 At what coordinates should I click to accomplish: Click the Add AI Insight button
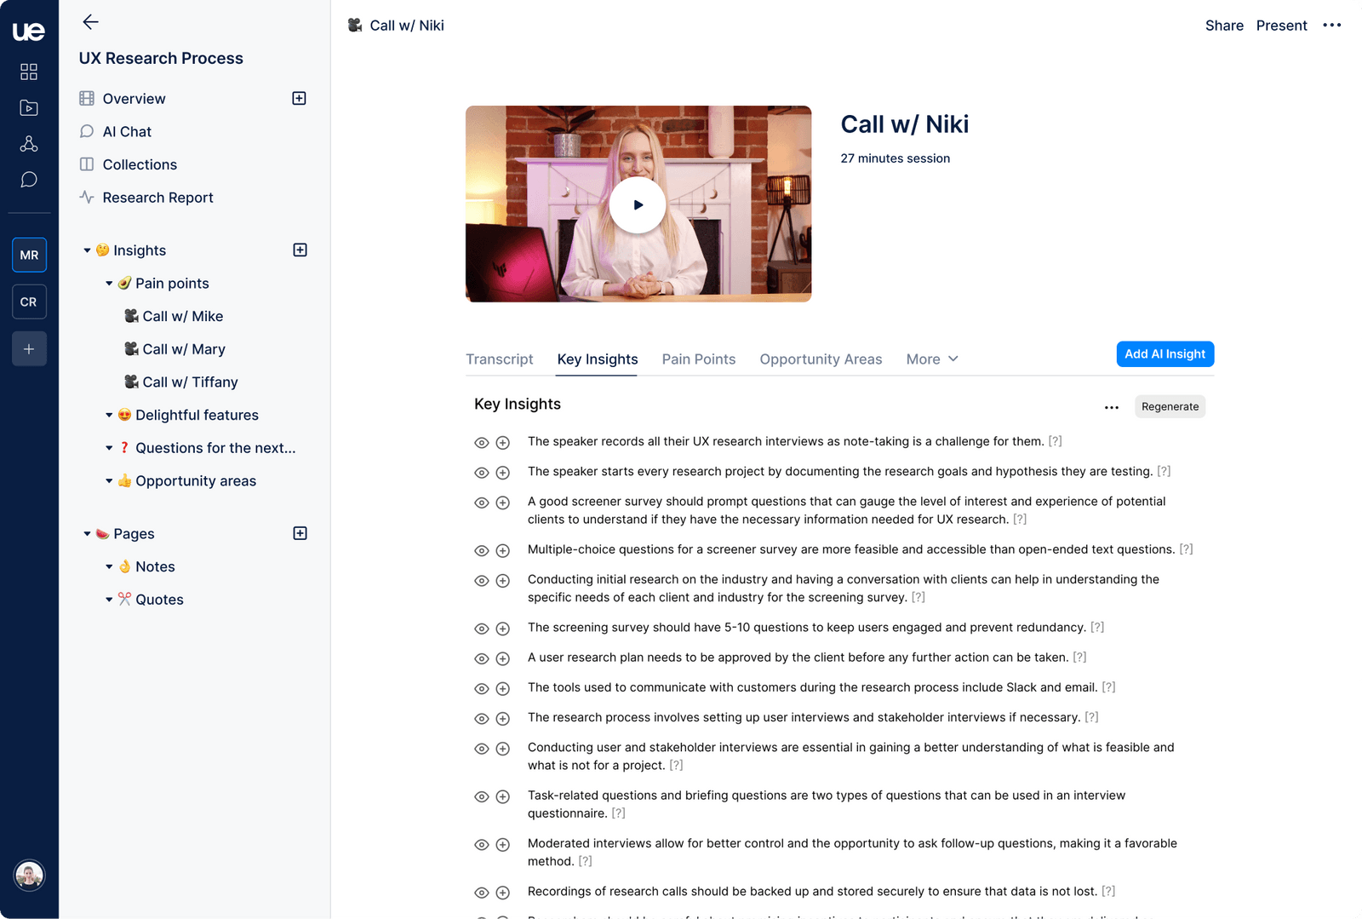1165,354
